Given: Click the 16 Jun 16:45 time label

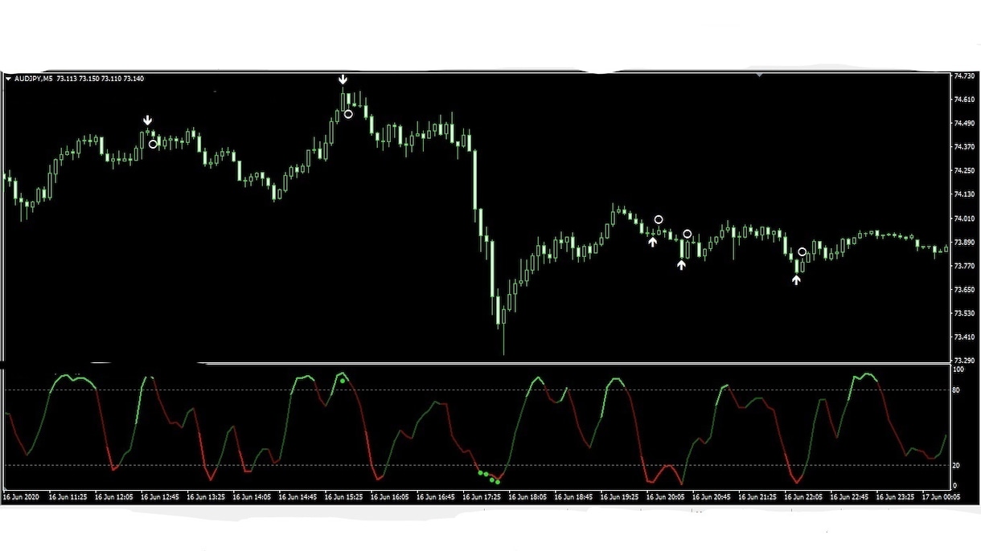Looking at the screenshot, I should click(437, 497).
